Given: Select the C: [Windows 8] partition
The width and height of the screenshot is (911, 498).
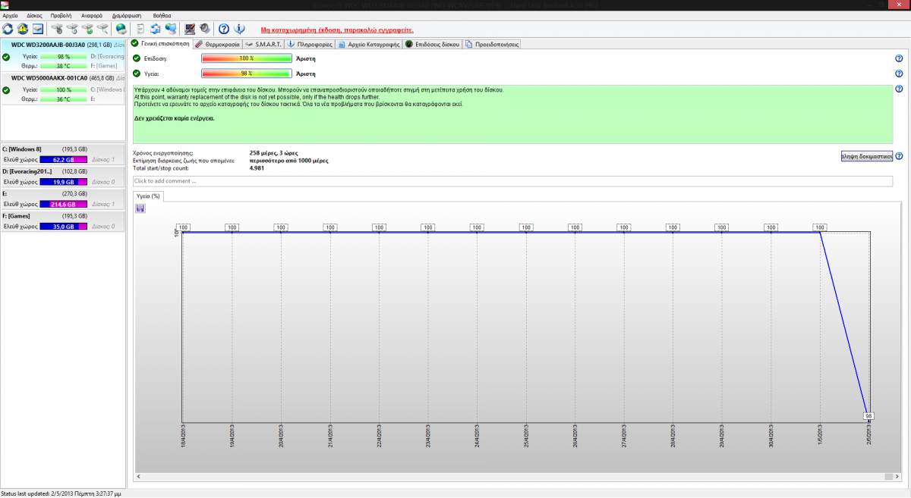Looking at the screenshot, I should pos(62,154).
